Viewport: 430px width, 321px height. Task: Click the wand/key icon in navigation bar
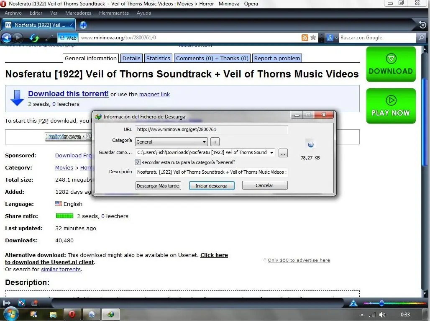49,38
